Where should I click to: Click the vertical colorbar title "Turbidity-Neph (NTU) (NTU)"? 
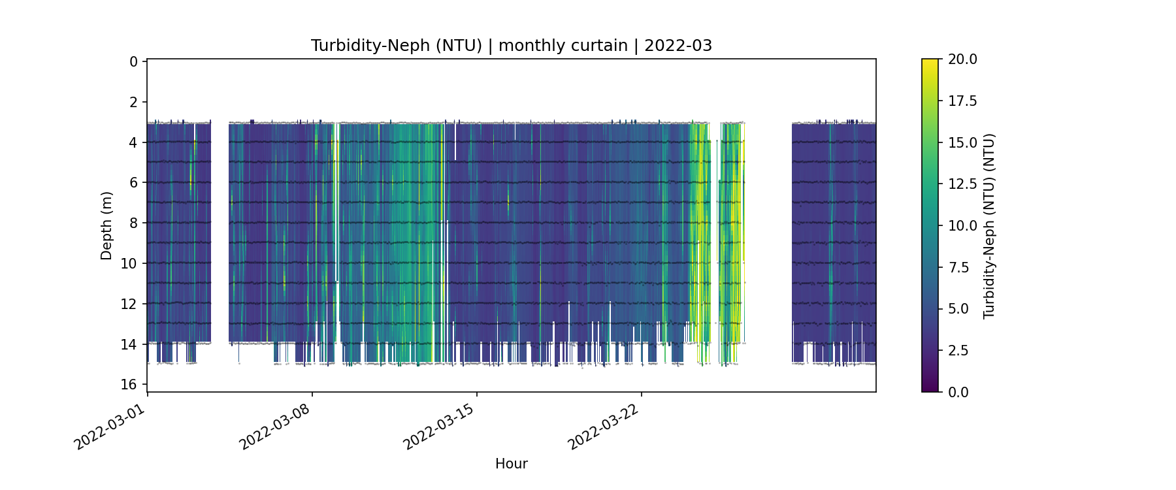pyautogui.click(x=988, y=225)
